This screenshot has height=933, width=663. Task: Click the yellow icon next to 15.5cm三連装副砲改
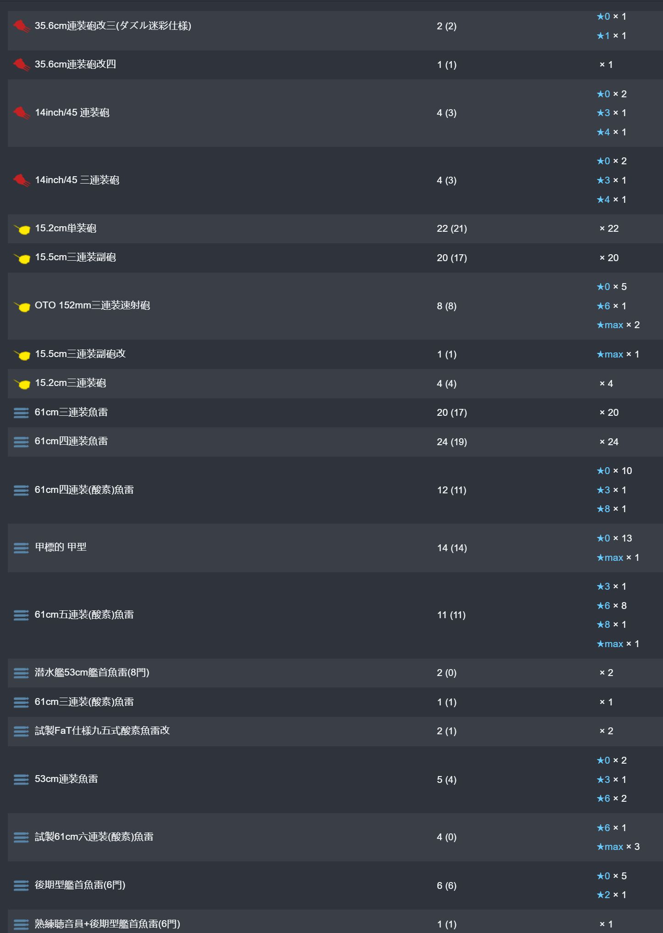point(22,354)
